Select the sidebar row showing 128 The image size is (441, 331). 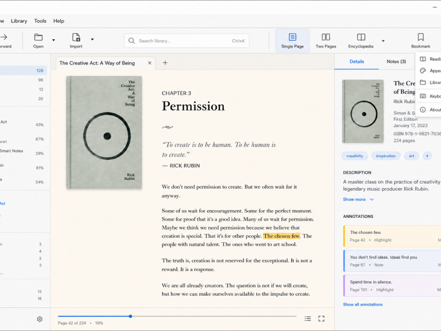(23, 71)
